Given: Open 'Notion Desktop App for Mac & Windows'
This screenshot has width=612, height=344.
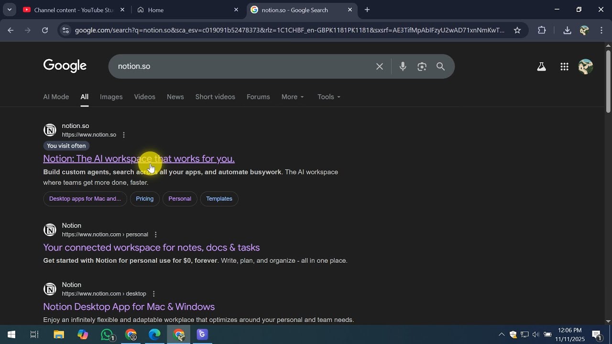Looking at the screenshot, I should click(129, 307).
